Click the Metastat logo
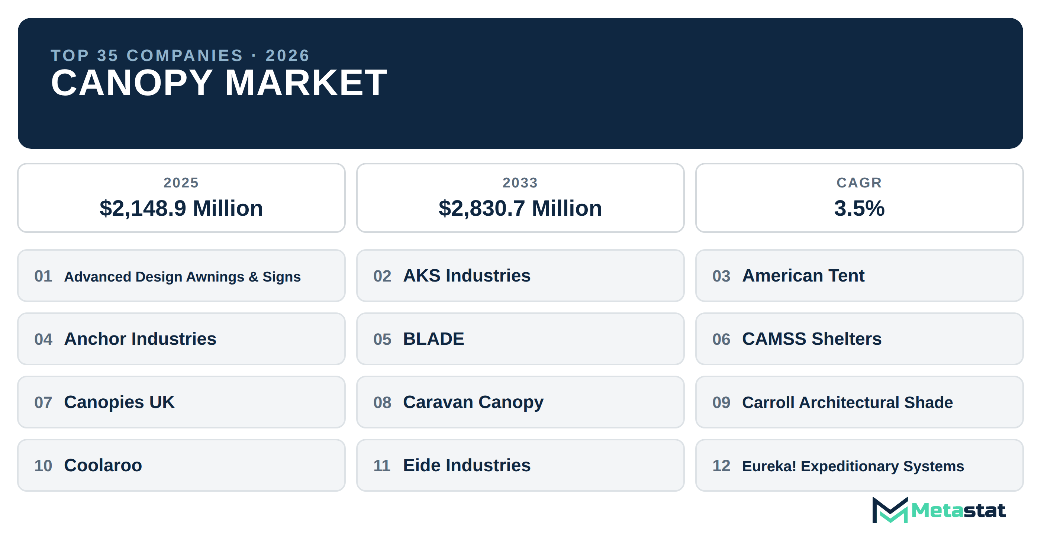Screen dimensions: 1041x543 pyautogui.click(x=938, y=510)
